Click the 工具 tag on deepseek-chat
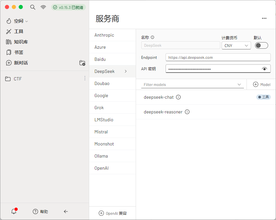Viewport: 276px width, 220px height. point(264,97)
